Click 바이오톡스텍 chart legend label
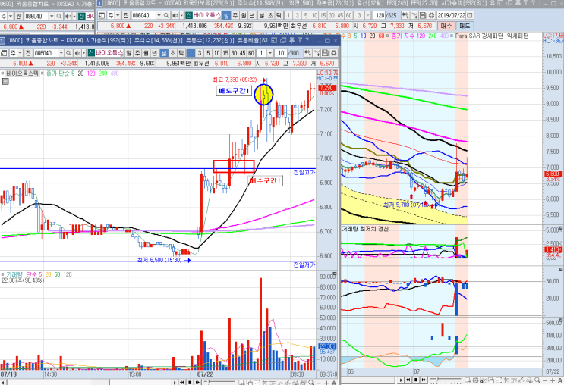This screenshot has height=385, width=564. tap(22, 74)
